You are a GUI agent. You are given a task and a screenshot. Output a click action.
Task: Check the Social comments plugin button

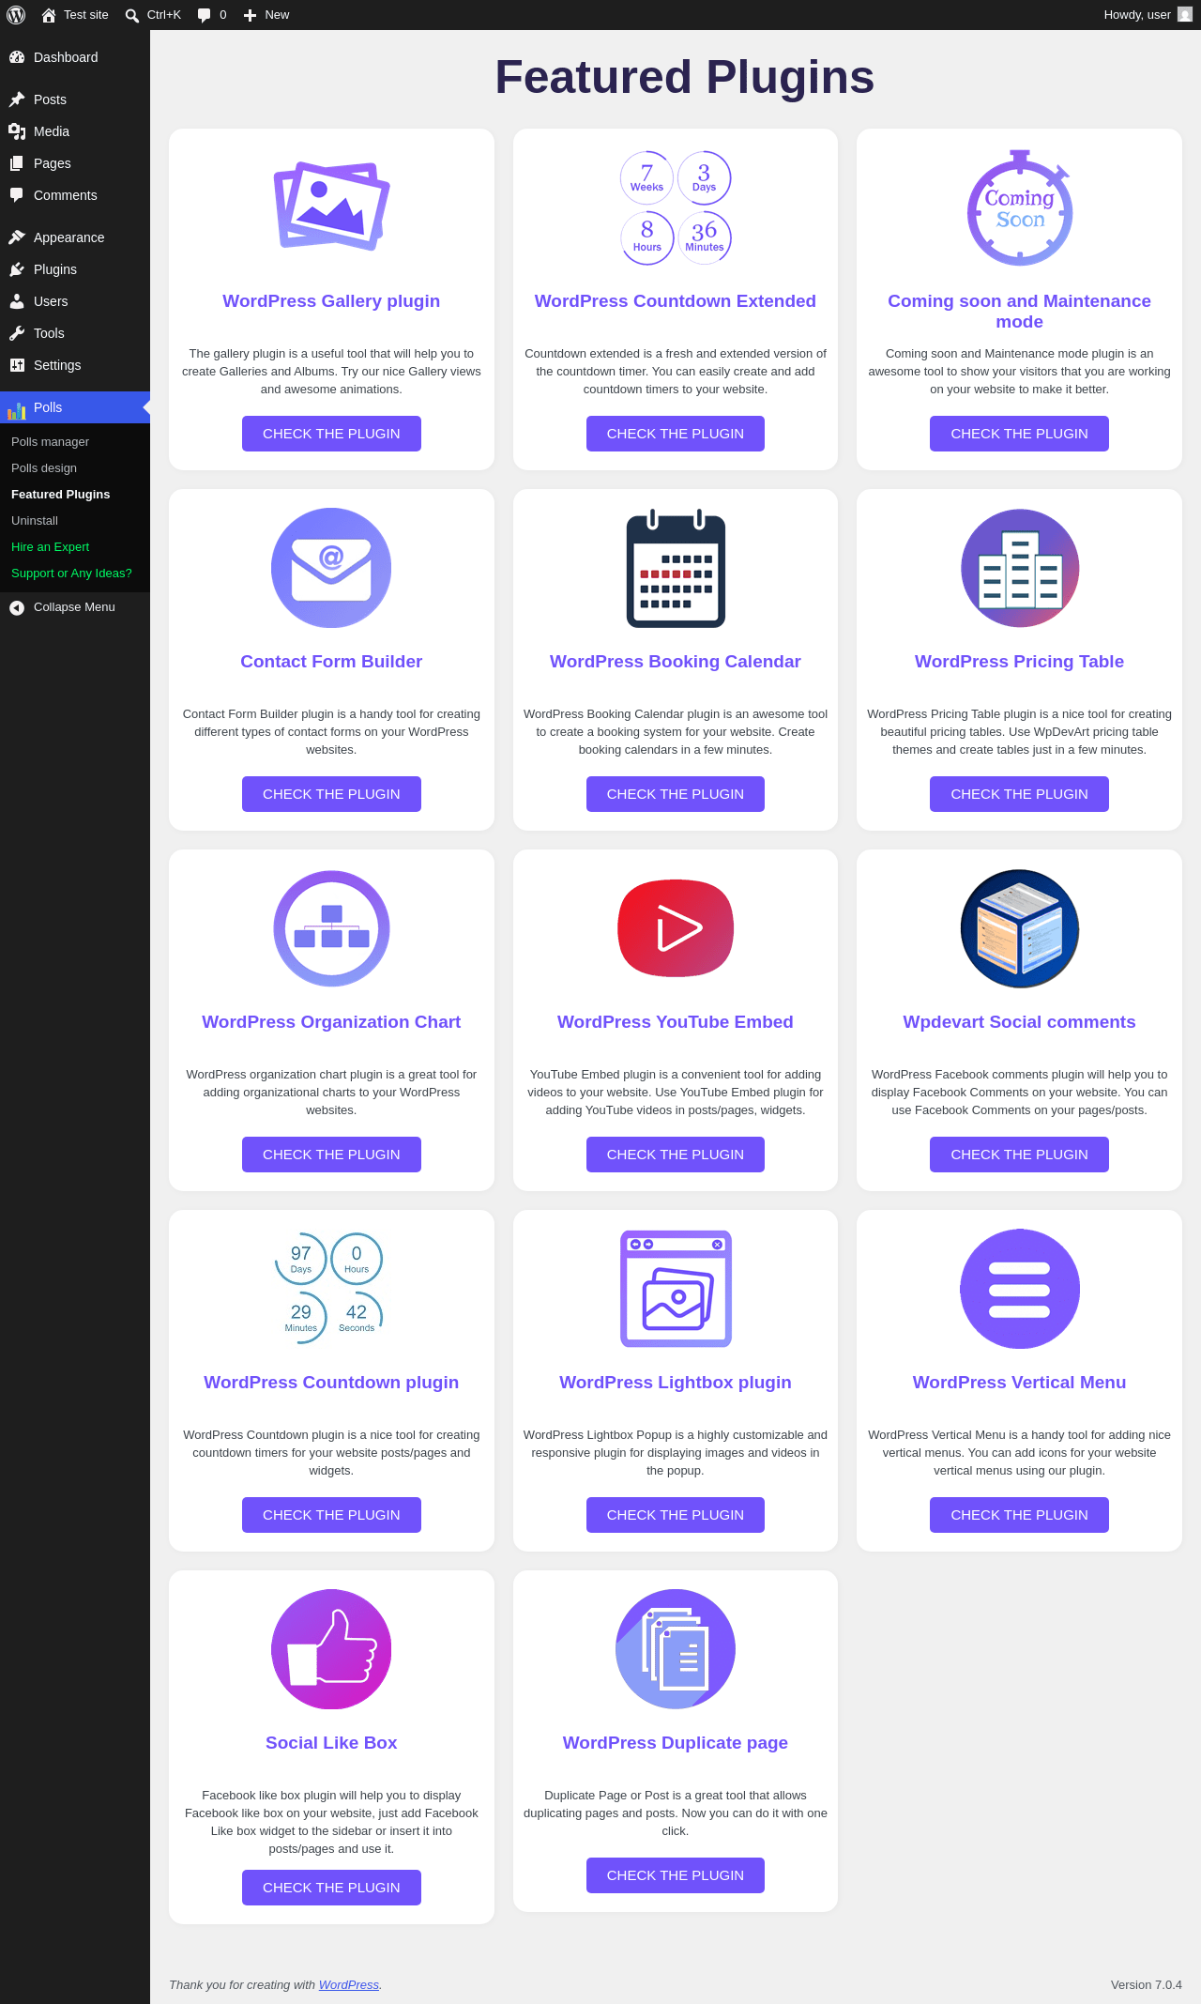(1020, 1155)
